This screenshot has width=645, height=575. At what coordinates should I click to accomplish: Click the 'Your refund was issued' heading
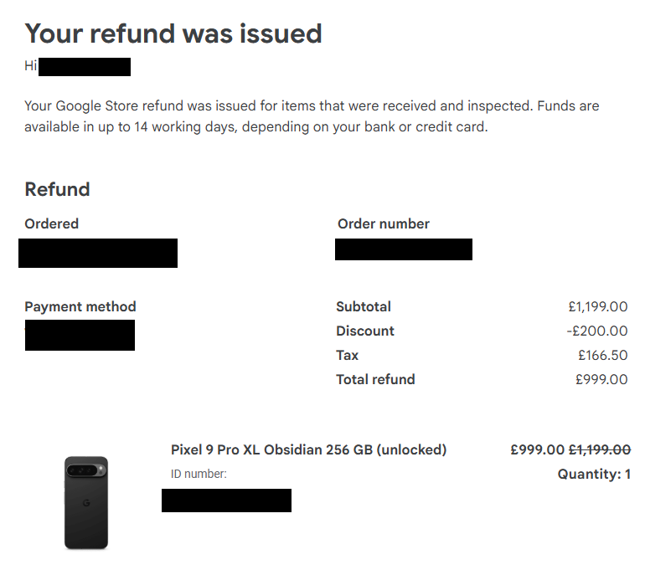(173, 33)
